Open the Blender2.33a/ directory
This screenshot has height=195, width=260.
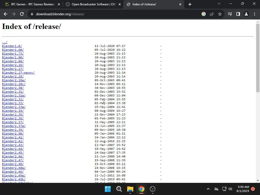click(14, 107)
